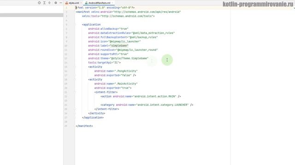Click the closing activity tag
The width and height of the screenshot is (295, 165).
(97, 113)
